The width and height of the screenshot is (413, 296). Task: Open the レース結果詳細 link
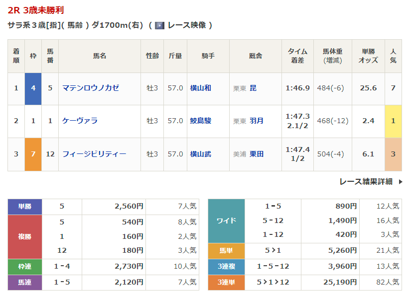366,182
